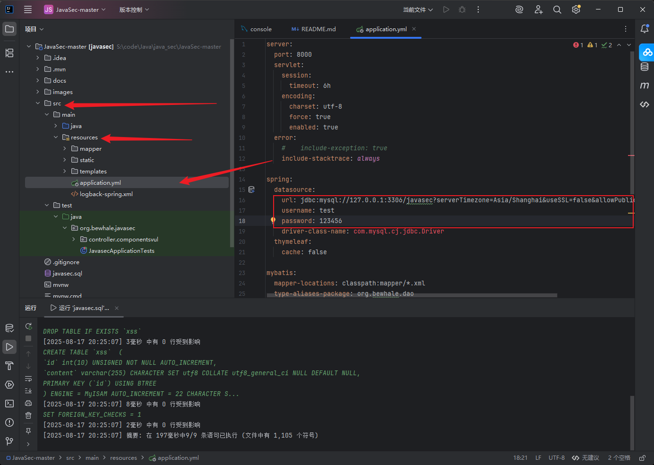Click the resources breadcrumb in navigation bar

pyautogui.click(x=123, y=458)
